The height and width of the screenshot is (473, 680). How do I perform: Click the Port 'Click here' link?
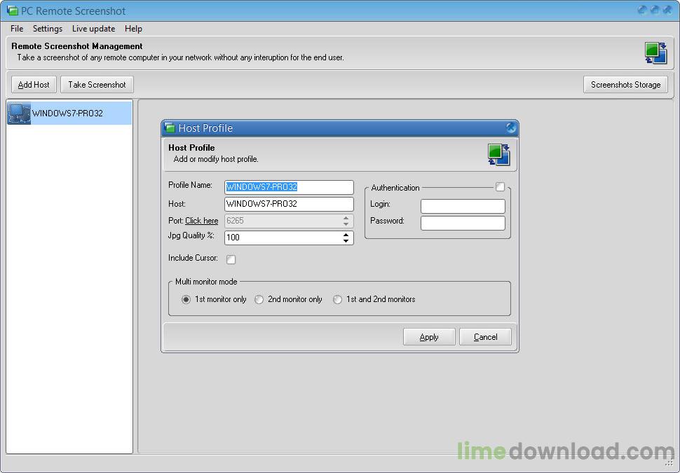point(201,221)
